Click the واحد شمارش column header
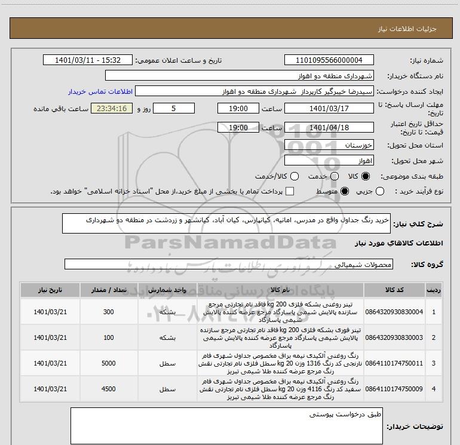This screenshot has width=460, height=445. click(167, 290)
